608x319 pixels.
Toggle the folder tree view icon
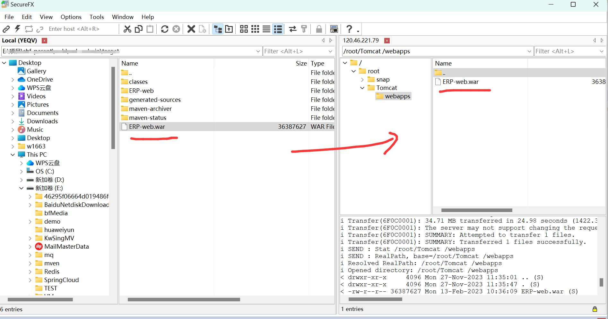218,29
